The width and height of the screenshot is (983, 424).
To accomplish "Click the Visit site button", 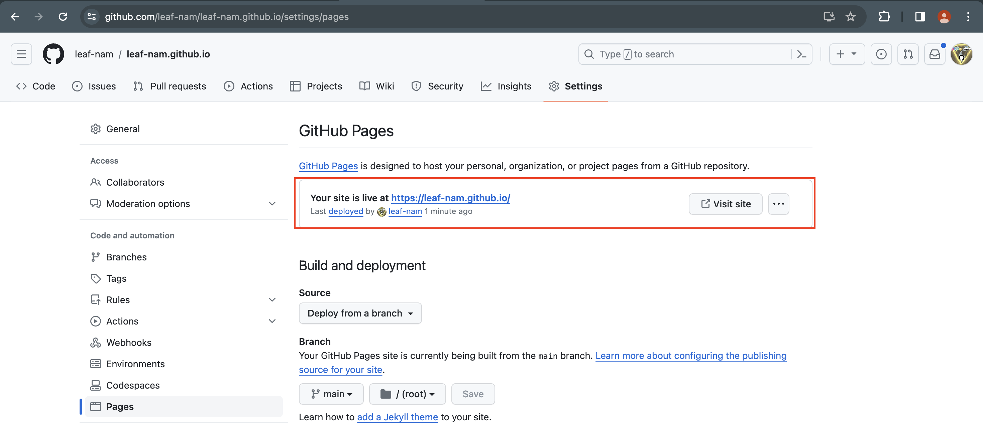I will click(726, 204).
